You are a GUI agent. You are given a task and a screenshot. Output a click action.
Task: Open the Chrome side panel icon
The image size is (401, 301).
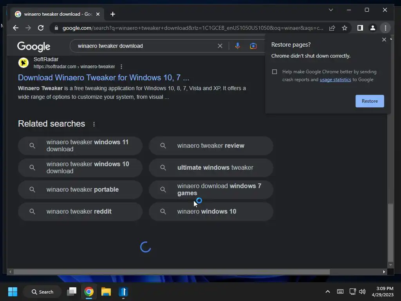[x=360, y=28]
